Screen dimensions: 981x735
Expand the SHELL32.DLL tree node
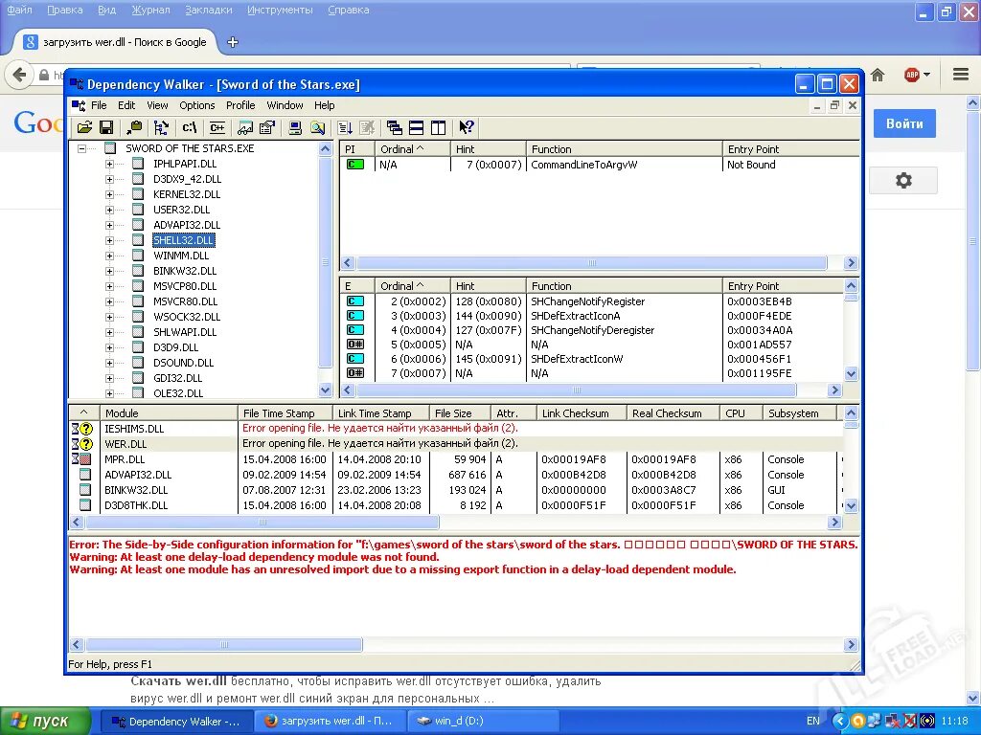pos(109,240)
